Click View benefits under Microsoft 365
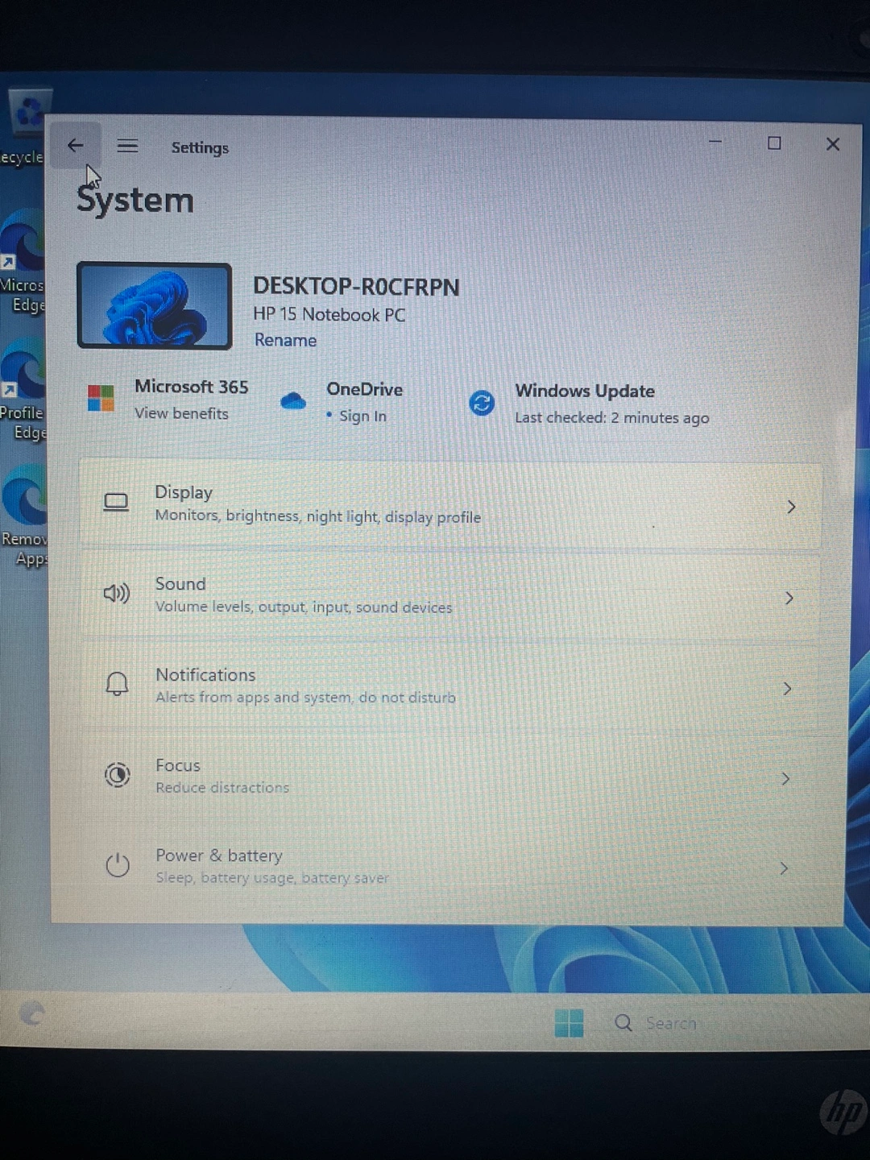 181,413
